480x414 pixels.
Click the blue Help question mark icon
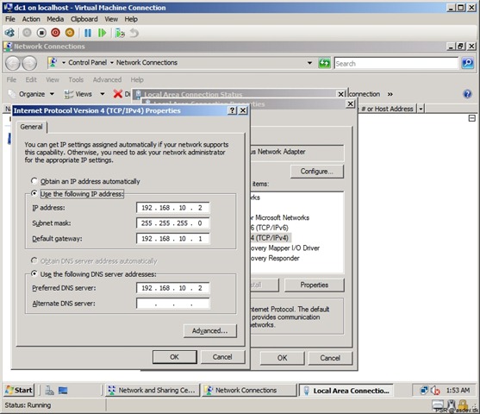point(467,94)
